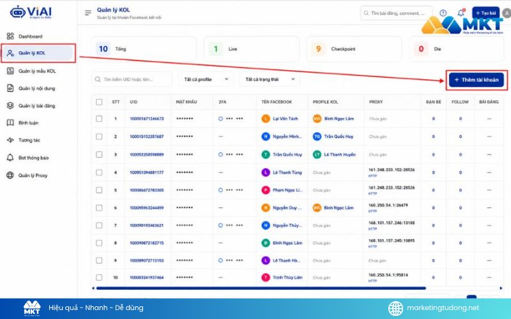Click the Thêm tài khoản button
Screen dimensions: 511x319
pyautogui.click(x=476, y=80)
